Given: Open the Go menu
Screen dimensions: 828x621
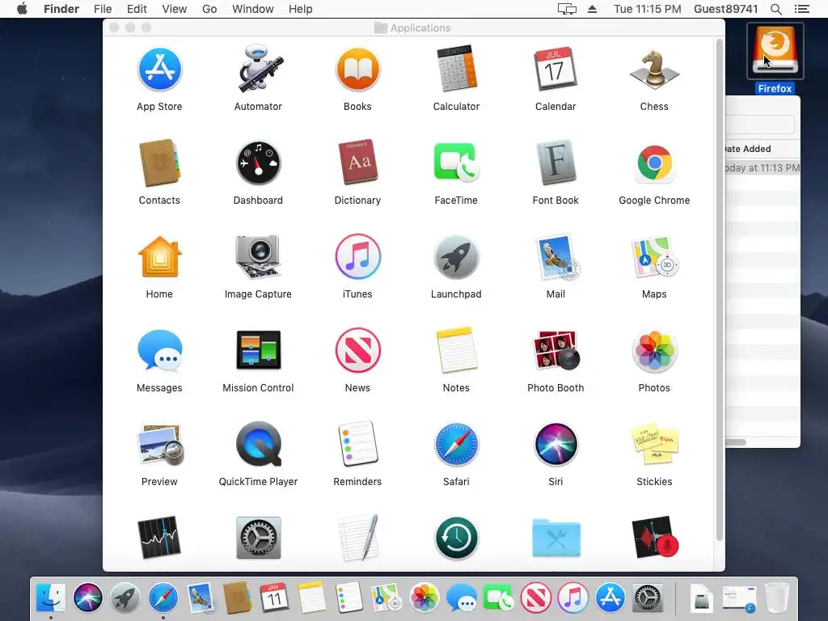Looking at the screenshot, I should pos(209,9).
